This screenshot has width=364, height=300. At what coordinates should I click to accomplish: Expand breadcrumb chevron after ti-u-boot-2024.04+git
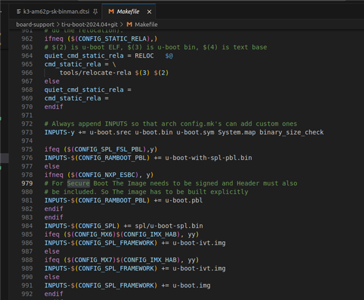click(x=121, y=24)
